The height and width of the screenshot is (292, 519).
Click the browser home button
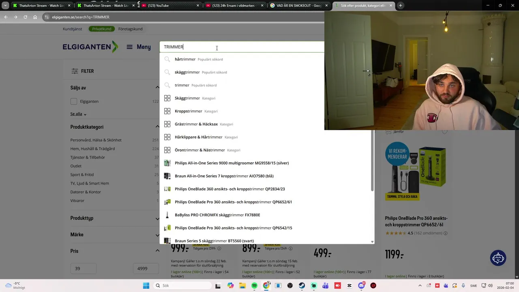(35, 17)
